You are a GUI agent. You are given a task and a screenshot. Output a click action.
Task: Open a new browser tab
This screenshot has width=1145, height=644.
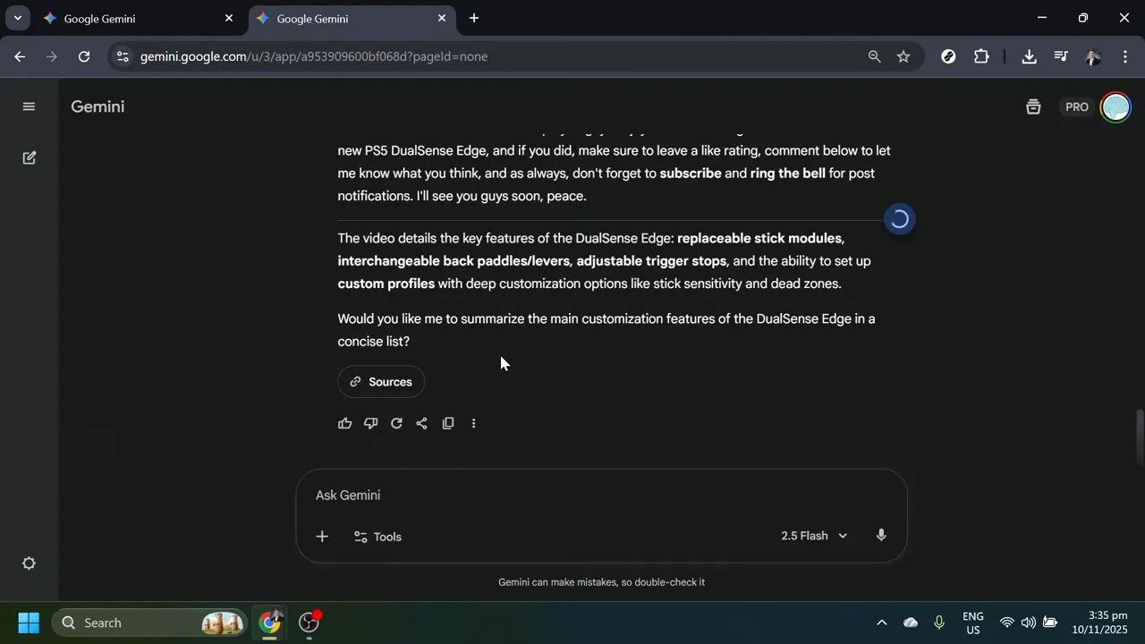pos(474,18)
